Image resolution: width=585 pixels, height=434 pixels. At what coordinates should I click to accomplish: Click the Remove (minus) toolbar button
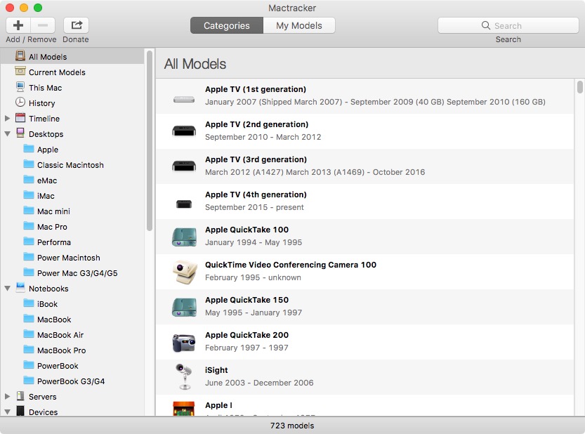click(x=43, y=25)
